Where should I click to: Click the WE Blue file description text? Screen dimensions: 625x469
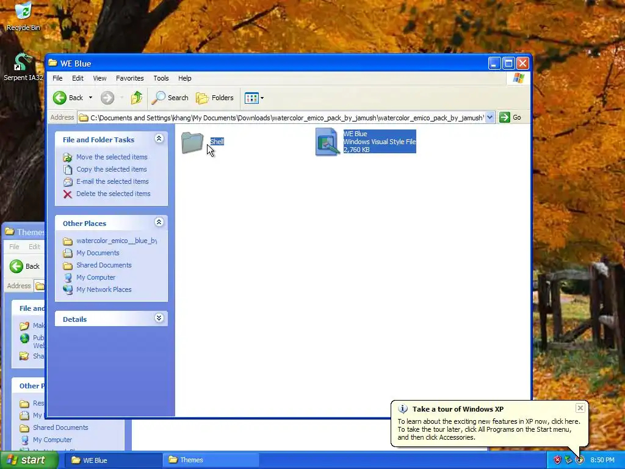[x=380, y=142]
